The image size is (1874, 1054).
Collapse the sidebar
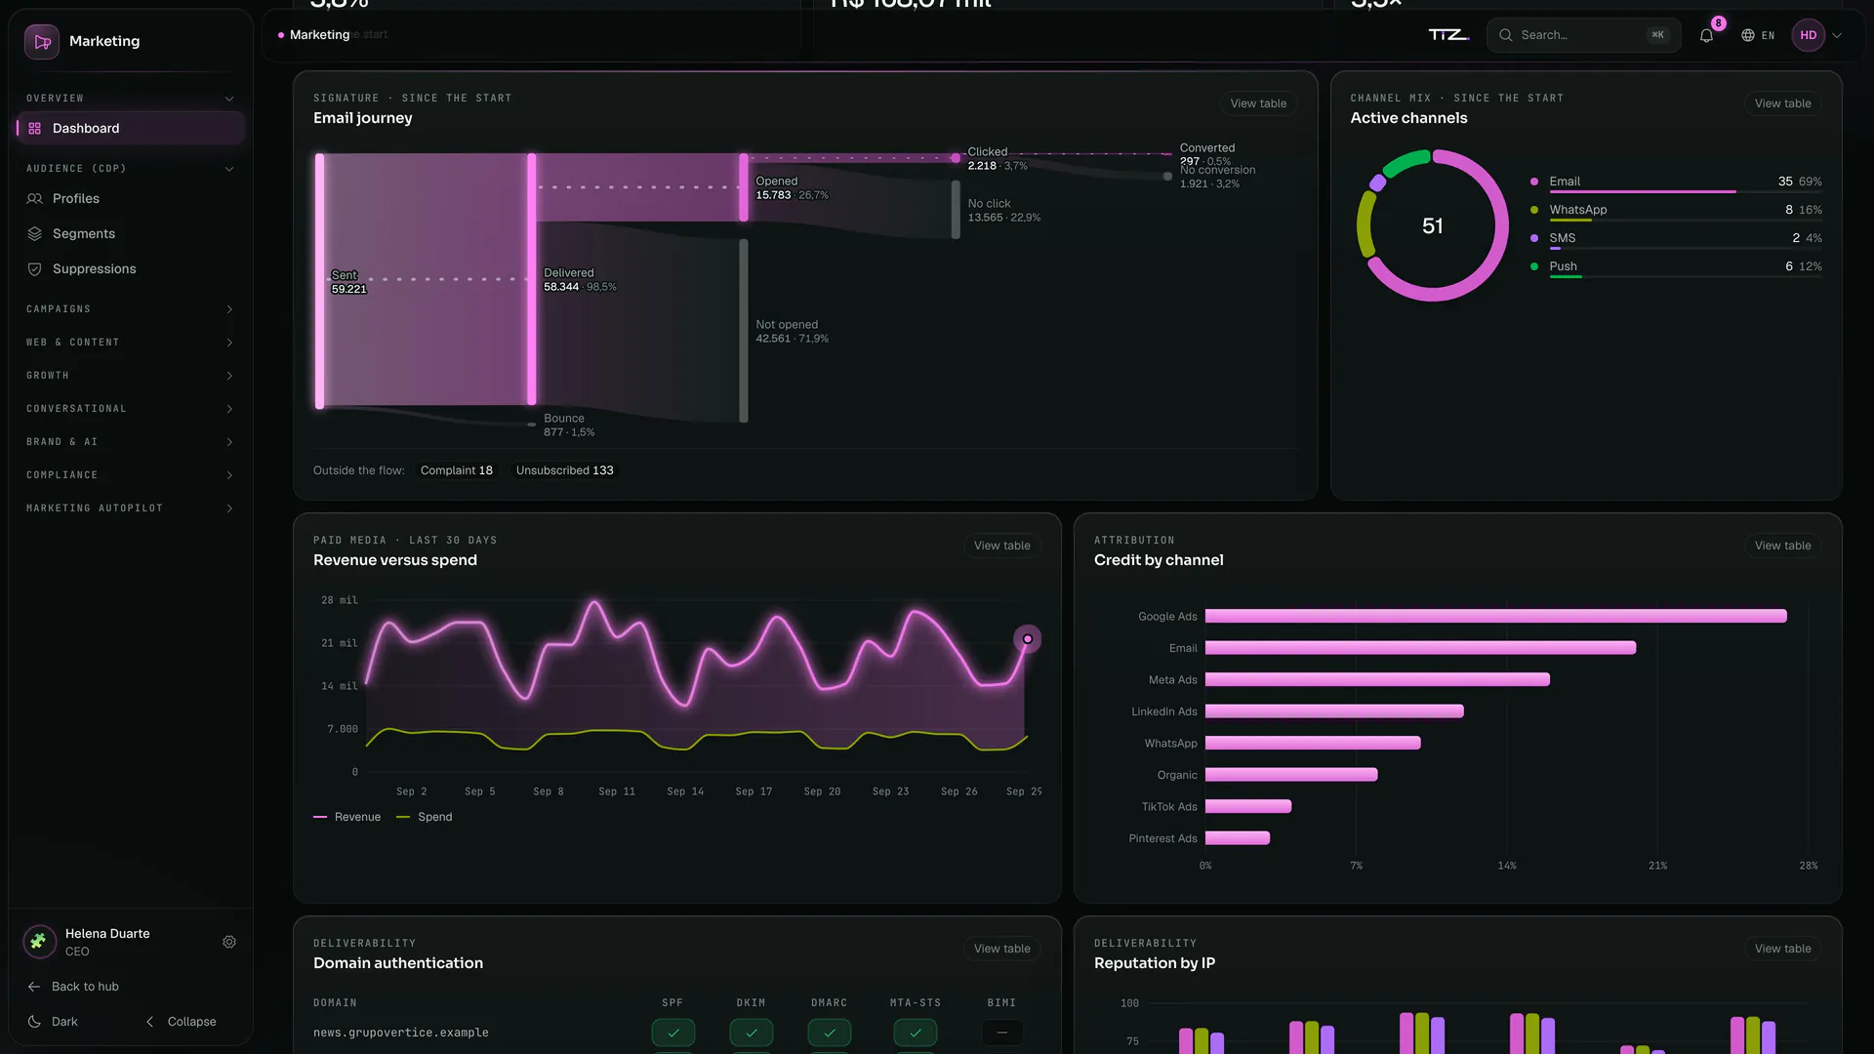[x=182, y=1022]
